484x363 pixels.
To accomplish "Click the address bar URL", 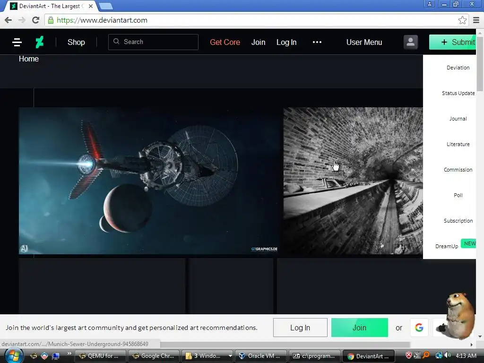I will pos(102,20).
